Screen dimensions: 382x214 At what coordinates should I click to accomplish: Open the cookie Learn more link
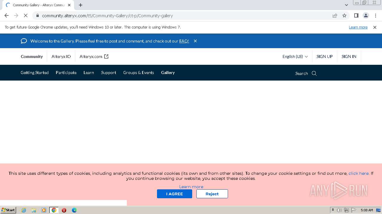191,187
